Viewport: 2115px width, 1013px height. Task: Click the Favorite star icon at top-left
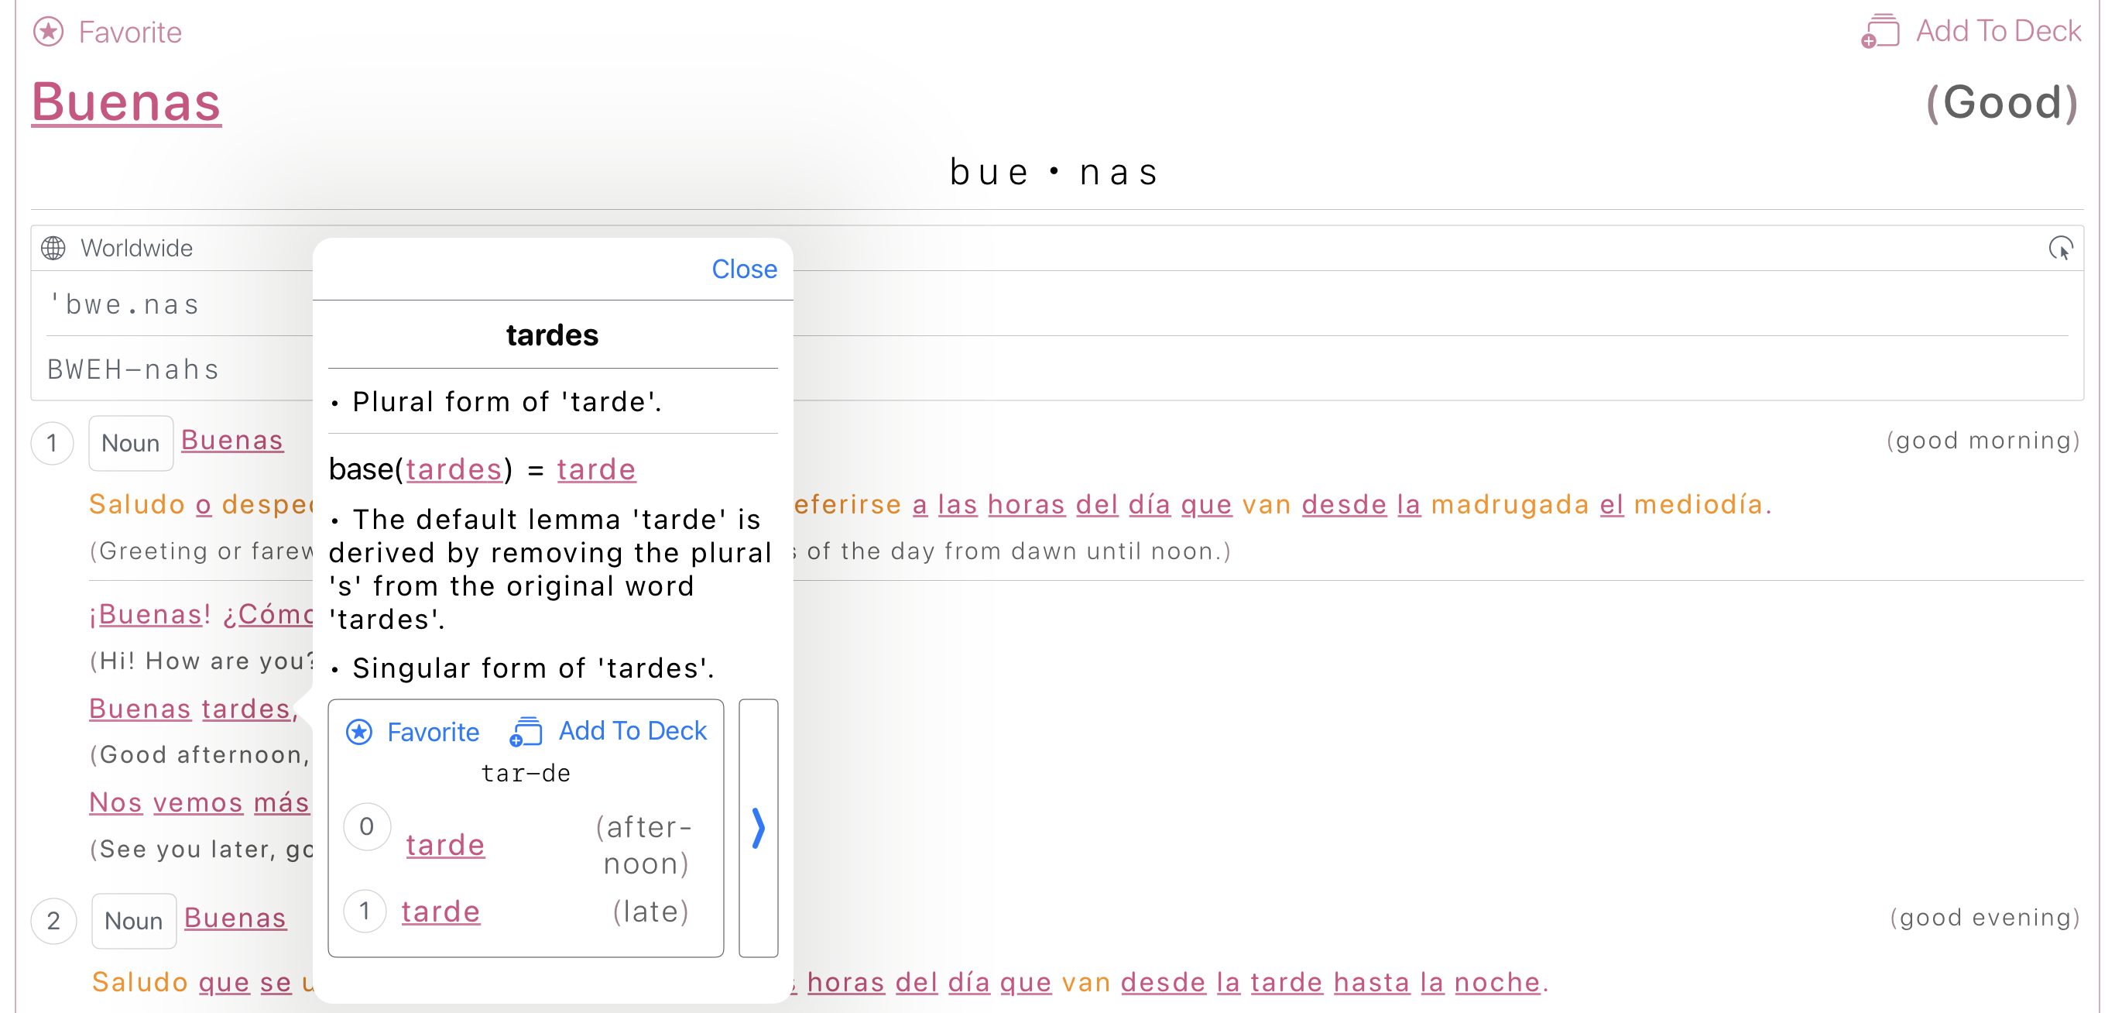click(49, 32)
